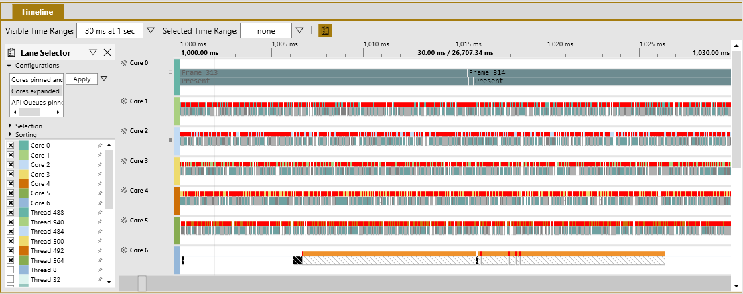Open Core 0 lane settings gear
This screenshot has height=294, width=743.
pos(125,62)
